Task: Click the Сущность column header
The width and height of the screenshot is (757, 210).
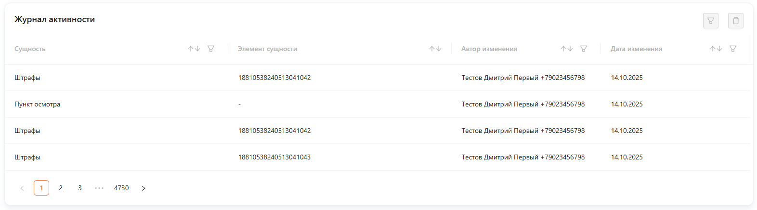Action: click(30, 49)
